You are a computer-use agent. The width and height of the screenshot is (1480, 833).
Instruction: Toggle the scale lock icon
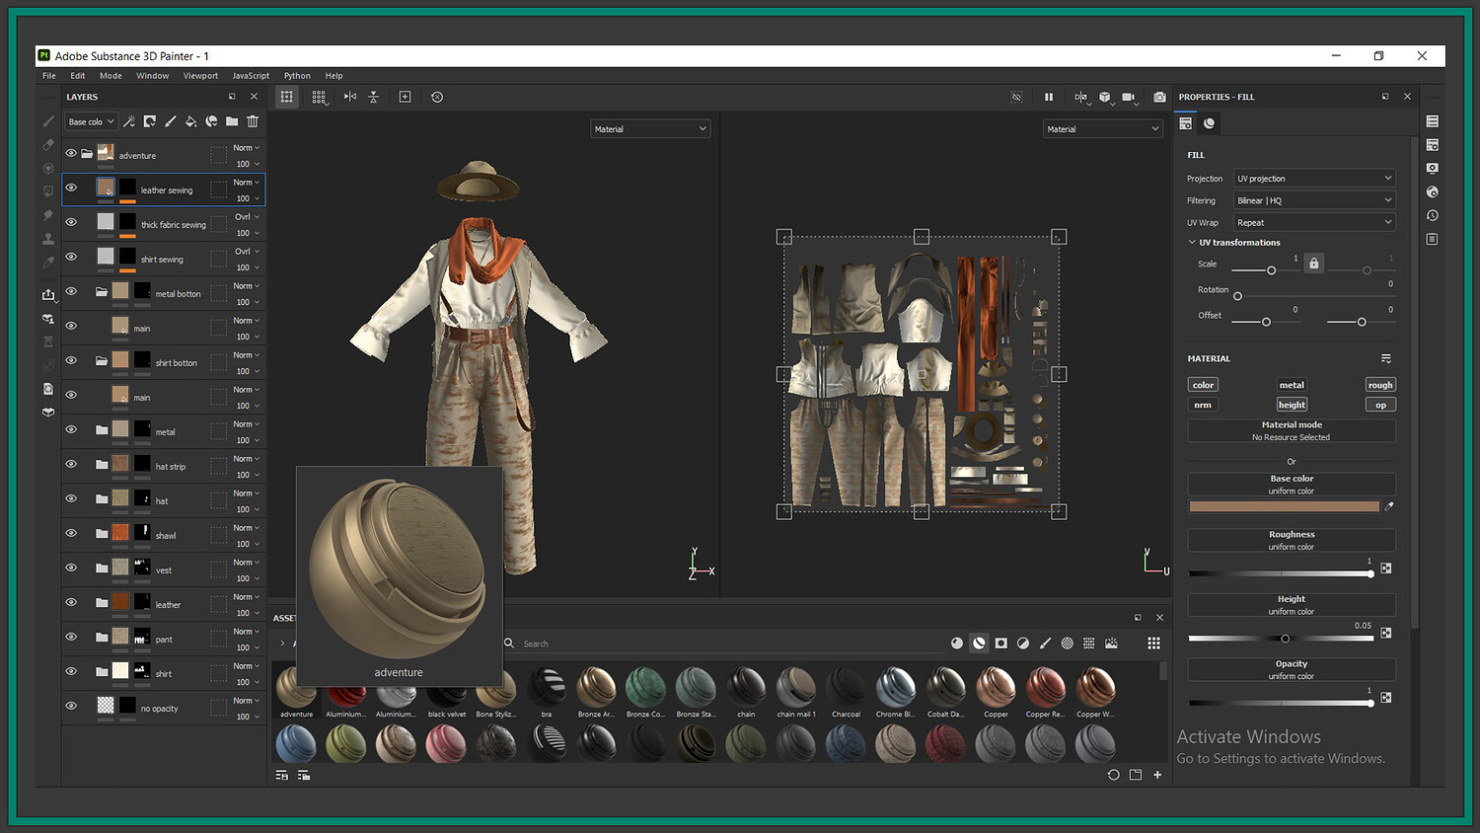pyautogui.click(x=1313, y=264)
